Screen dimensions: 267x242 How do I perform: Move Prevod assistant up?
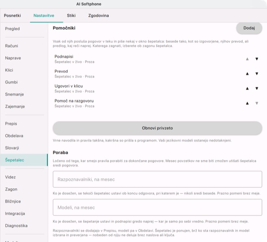click(247, 74)
